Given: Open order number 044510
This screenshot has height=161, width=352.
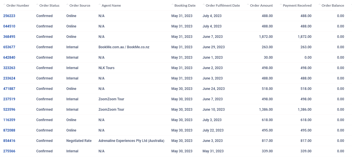Looking at the screenshot, I should pyautogui.click(x=9, y=26).
